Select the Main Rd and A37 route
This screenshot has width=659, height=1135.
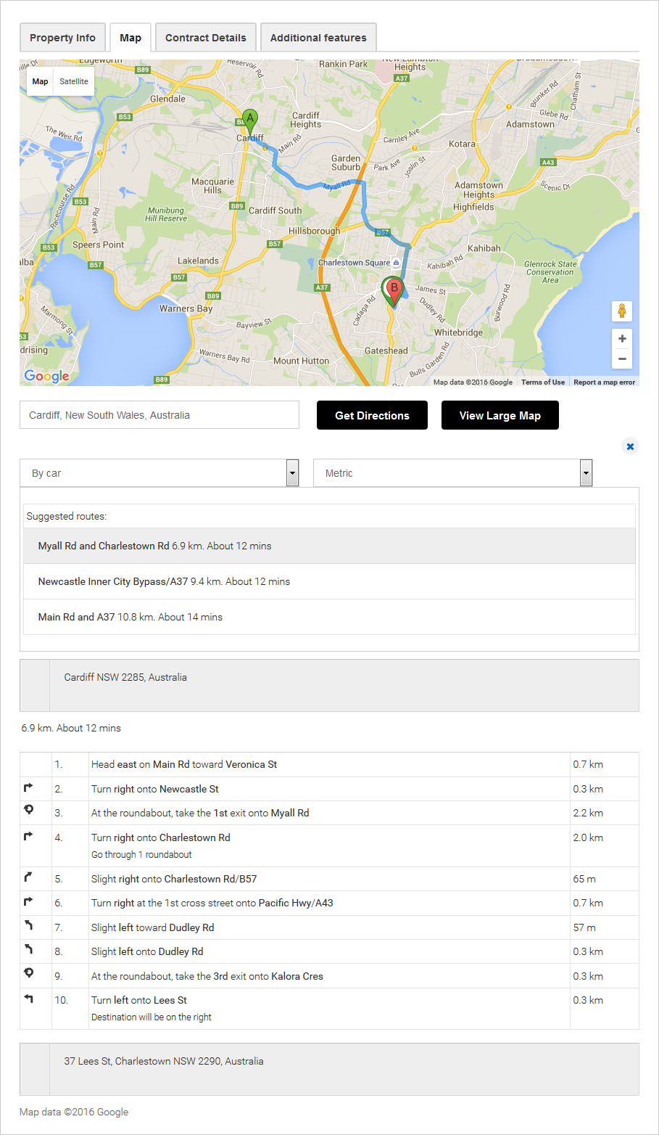tap(329, 617)
